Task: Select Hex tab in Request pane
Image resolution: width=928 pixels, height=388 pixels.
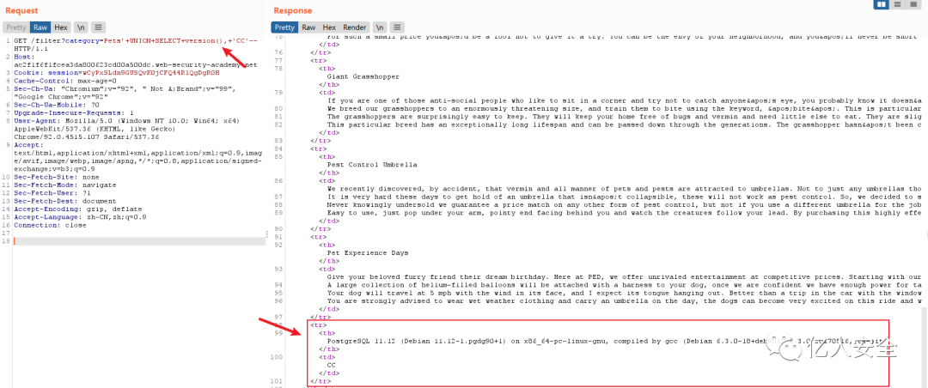Action: pos(60,27)
